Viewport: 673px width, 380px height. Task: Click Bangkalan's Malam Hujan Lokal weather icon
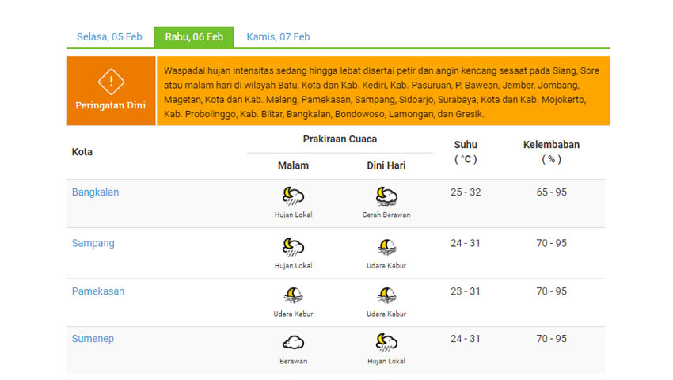(x=293, y=196)
